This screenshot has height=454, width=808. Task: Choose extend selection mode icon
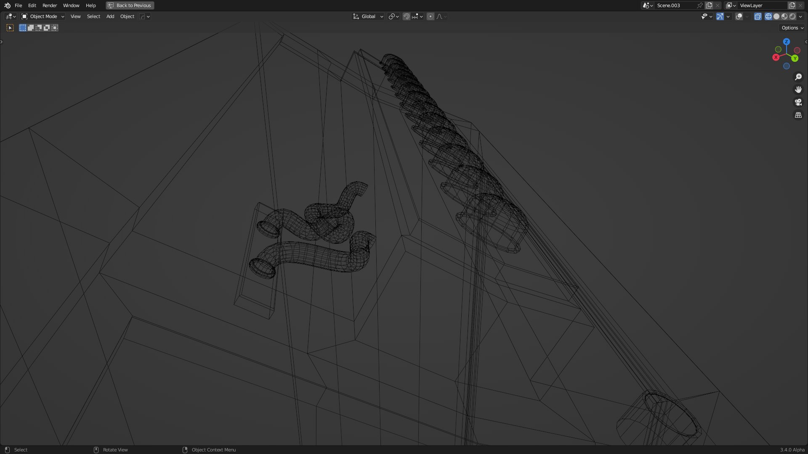pos(31,28)
